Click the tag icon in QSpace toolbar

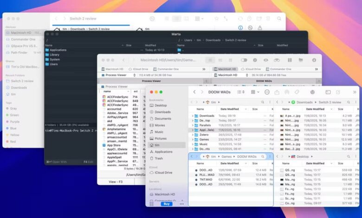[297, 92]
